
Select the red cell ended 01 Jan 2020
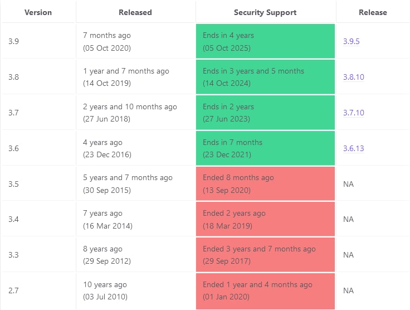[x=265, y=291]
